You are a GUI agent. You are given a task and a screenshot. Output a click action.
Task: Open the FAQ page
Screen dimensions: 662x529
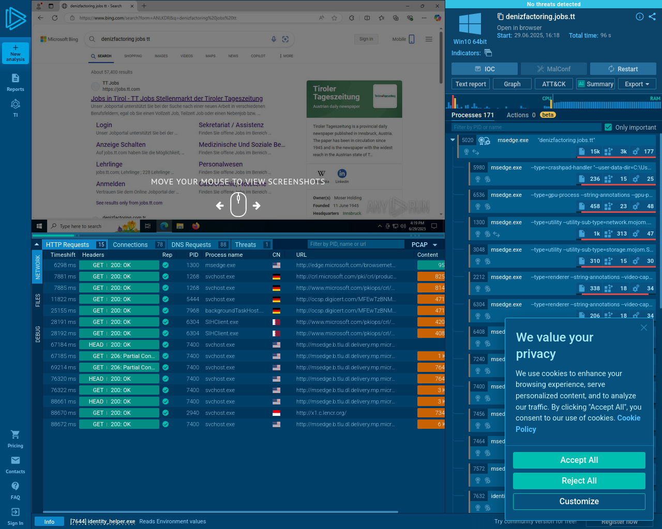(x=16, y=491)
